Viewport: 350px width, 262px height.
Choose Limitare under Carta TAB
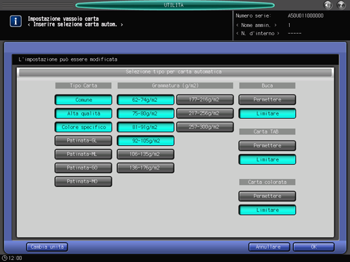pyautogui.click(x=267, y=159)
